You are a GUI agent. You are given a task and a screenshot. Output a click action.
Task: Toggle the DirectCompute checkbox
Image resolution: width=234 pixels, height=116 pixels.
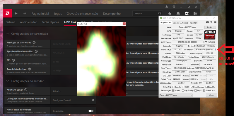(192, 87)
